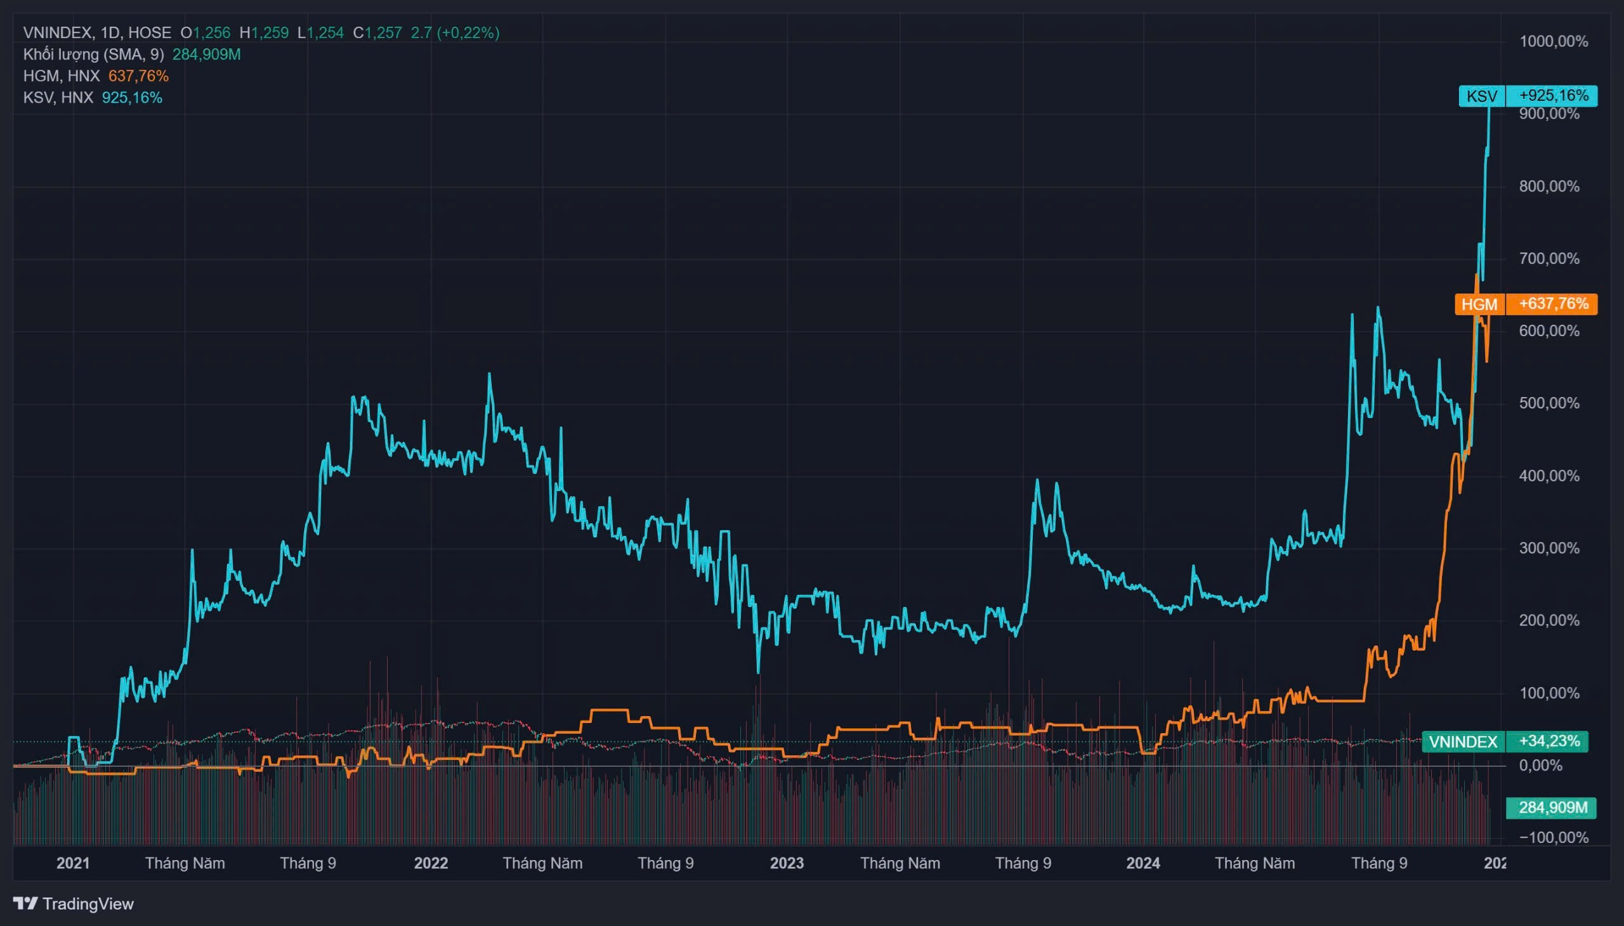The width and height of the screenshot is (1624, 926).
Task: Click the 800,00% price axis label
Action: pos(1549,187)
